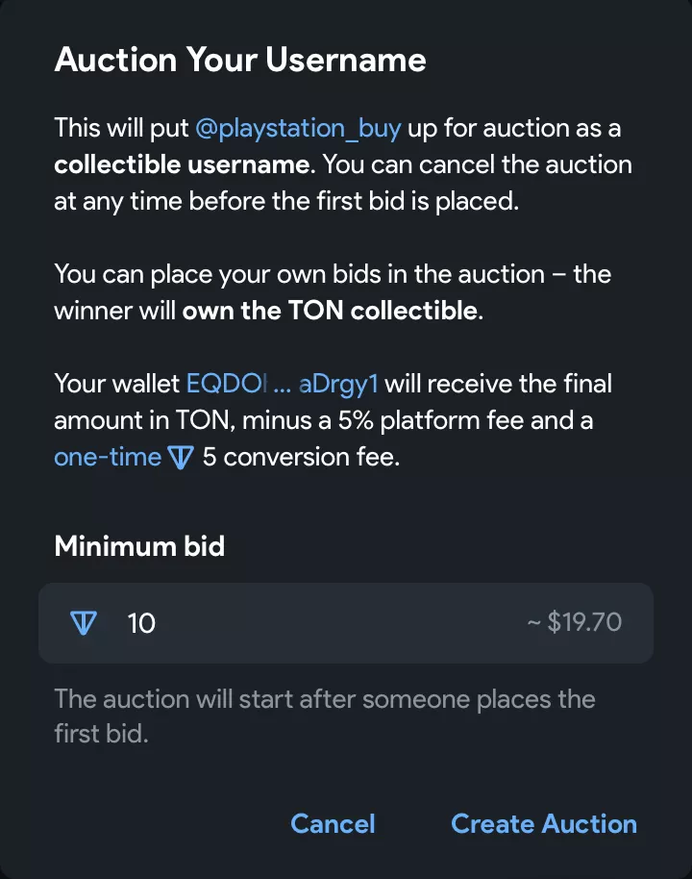Click the TON symbol before '5 conversion fee'
The image size is (692, 879).
[x=181, y=458]
